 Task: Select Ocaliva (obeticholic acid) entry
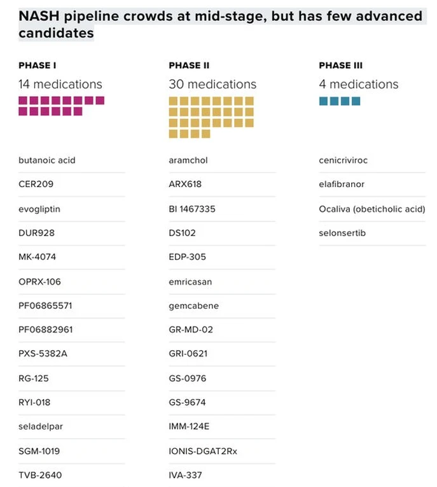tap(372, 209)
